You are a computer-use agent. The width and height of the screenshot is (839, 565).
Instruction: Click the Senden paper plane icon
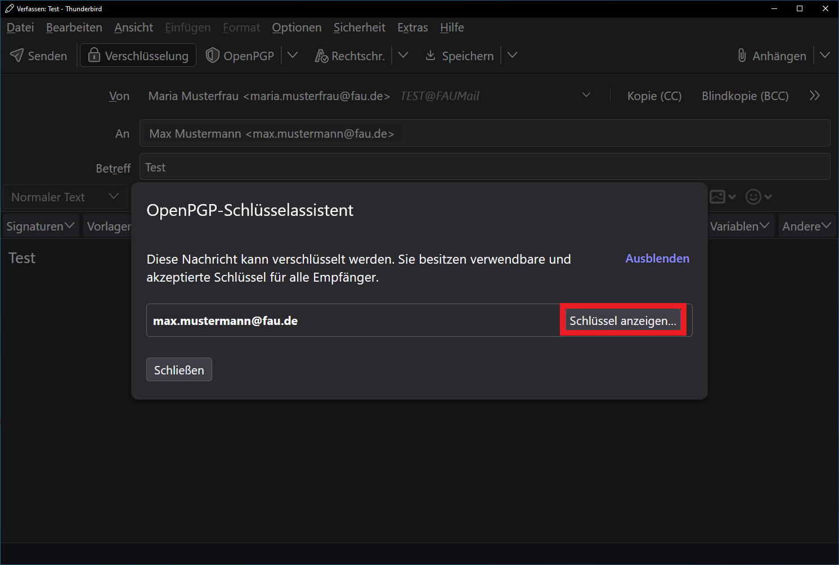17,56
